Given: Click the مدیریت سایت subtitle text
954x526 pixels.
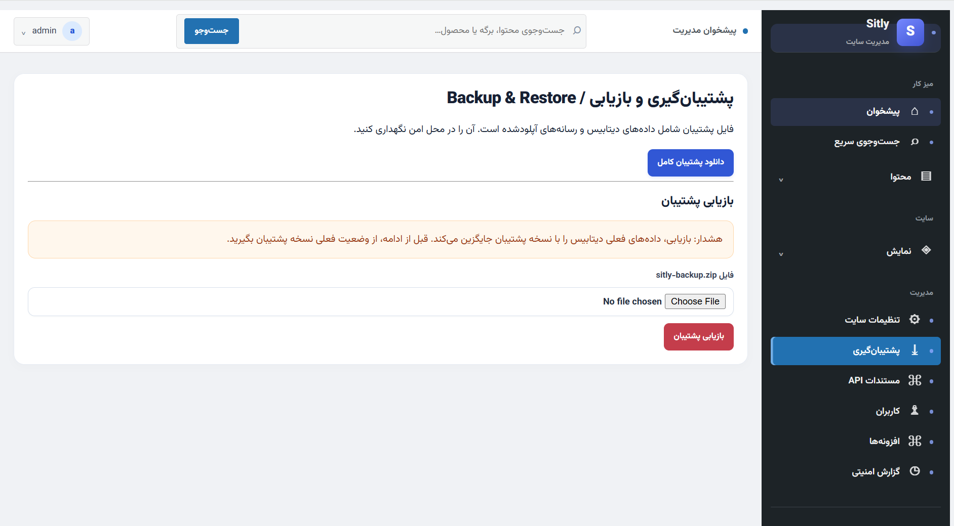Looking at the screenshot, I should point(867,41).
